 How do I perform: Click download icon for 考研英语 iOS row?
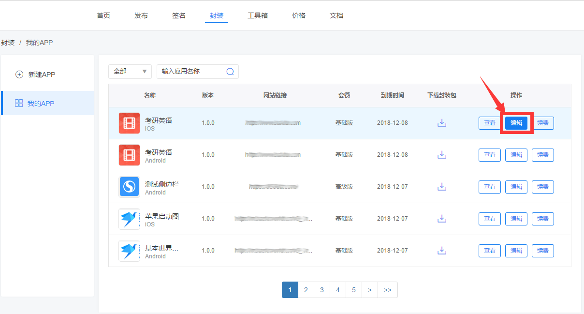[441, 123]
